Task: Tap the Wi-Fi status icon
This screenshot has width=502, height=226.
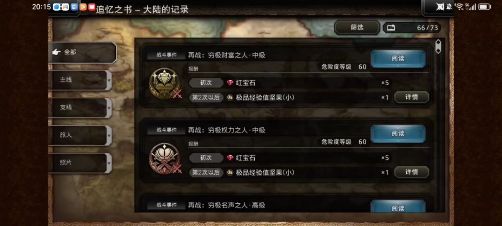Action: pos(460,6)
